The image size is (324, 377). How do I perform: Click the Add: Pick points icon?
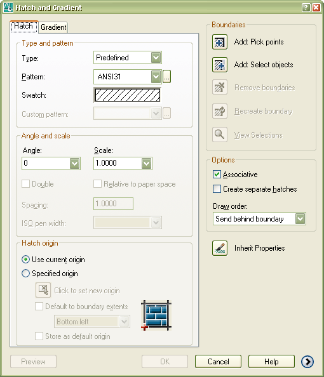click(x=220, y=42)
